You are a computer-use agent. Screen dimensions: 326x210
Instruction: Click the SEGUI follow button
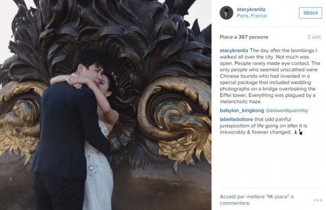310,13
